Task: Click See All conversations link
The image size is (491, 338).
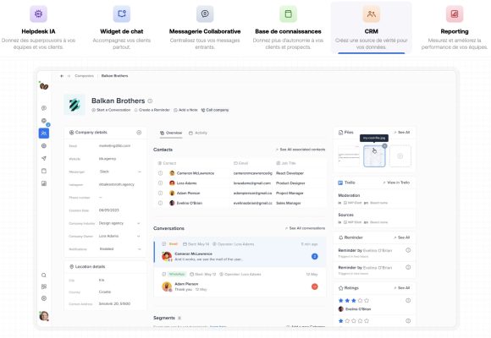Action: point(305,228)
